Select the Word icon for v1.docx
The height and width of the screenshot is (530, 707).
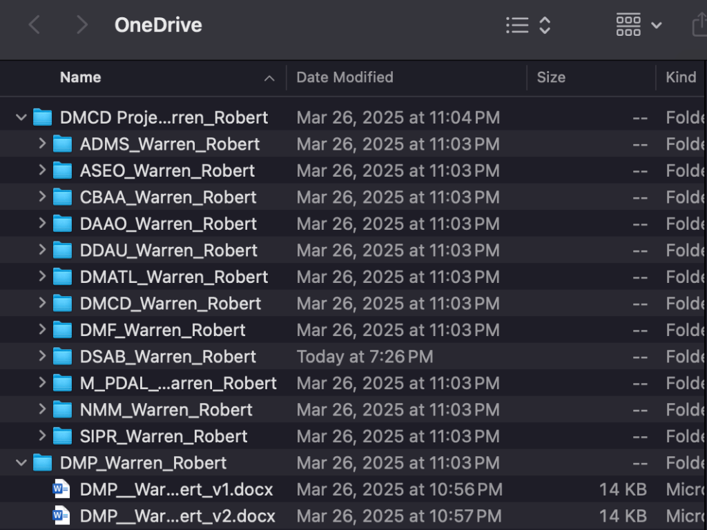coord(61,490)
